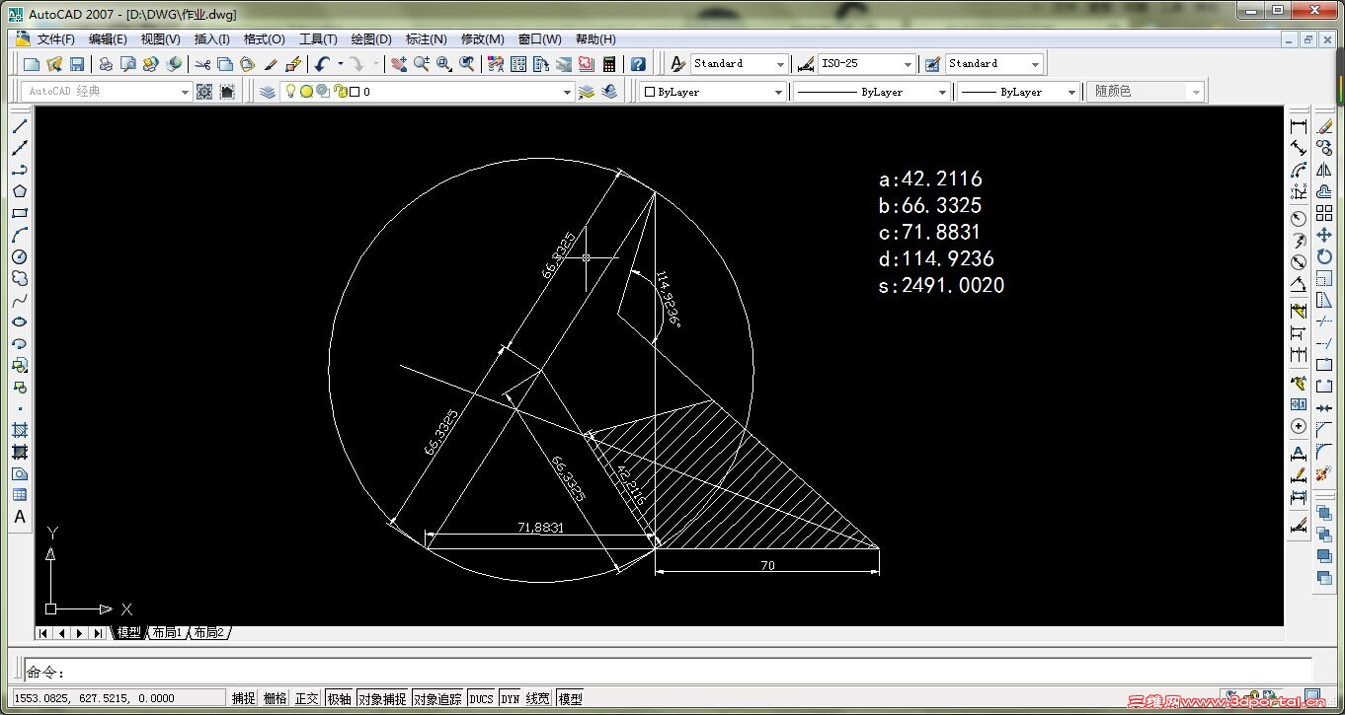The image size is (1345, 715).
Task: Toggle 捕捉 snap mode in status bar
Action: point(244,698)
